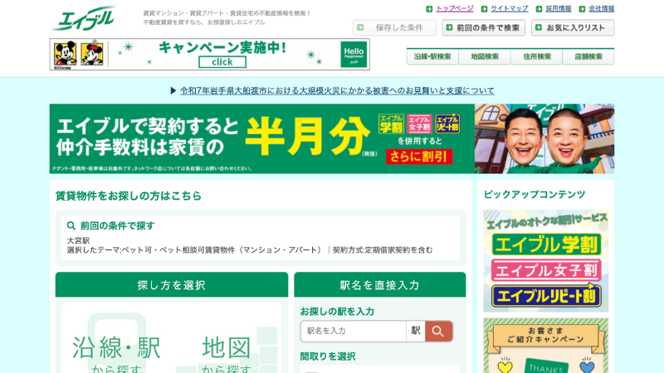664x373 pixels.
Task: Click the triangle icon before the notice link
Action: pos(173,90)
